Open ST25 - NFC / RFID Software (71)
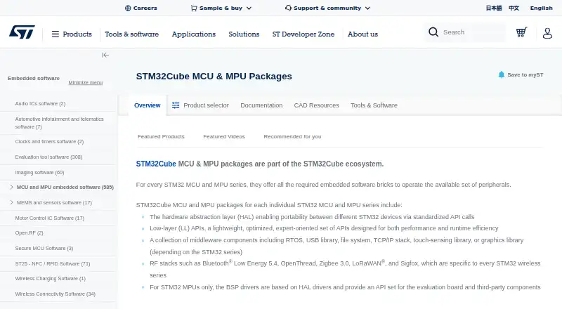Screen dimensions: 562x309 point(52,263)
